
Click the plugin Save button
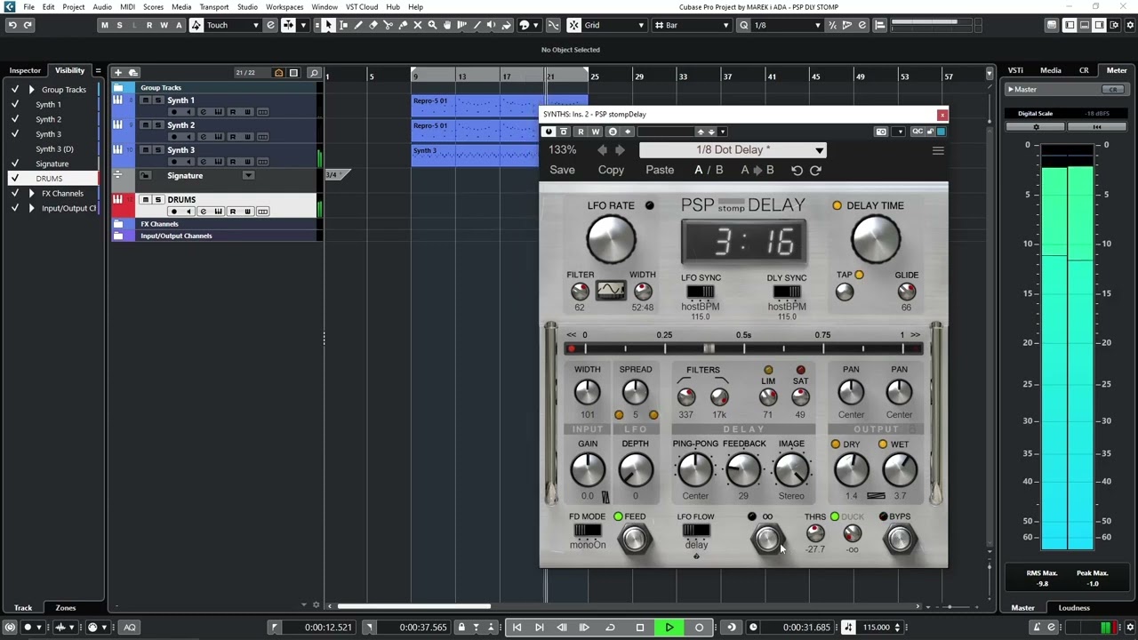click(562, 170)
